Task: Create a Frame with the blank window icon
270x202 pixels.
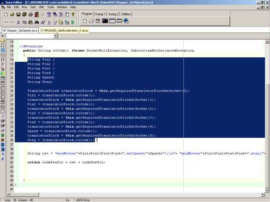Action: [112, 21]
